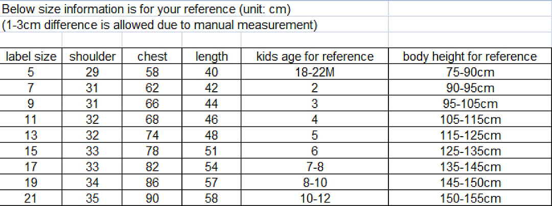The width and height of the screenshot is (552, 206).
Task: Click the chest value 74 cell
Action: (x=152, y=135)
